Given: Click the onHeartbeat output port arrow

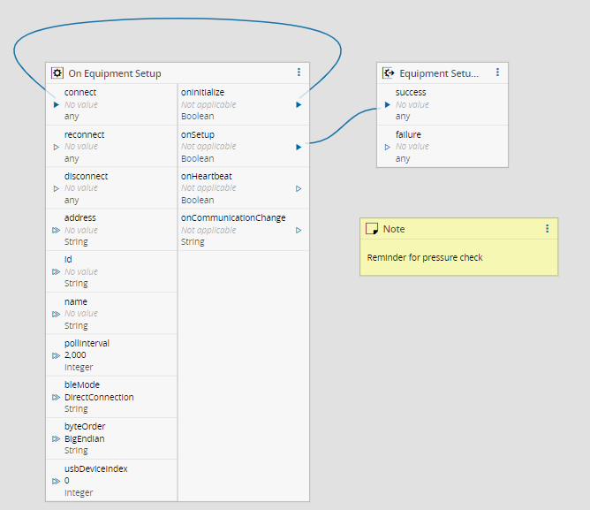Looking at the screenshot, I should coord(299,188).
